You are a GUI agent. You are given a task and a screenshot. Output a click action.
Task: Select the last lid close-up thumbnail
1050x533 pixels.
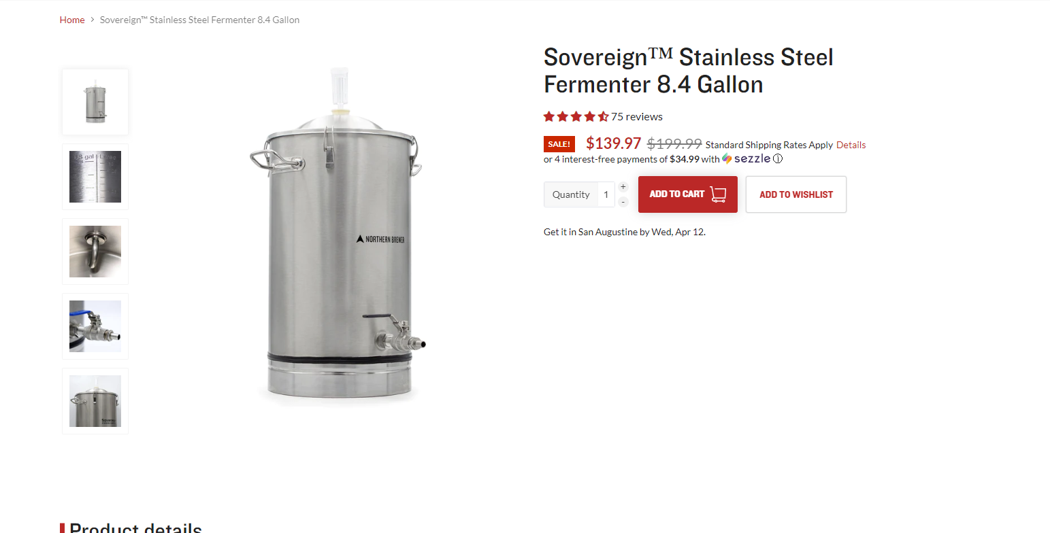pyautogui.click(x=95, y=401)
